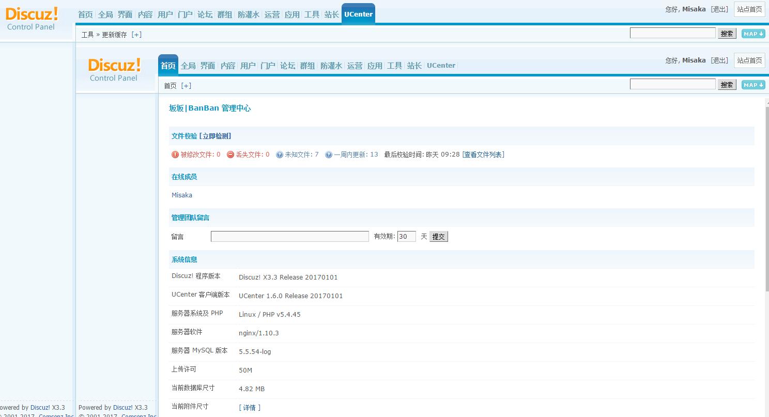The width and height of the screenshot is (769, 417).
Task: Open 群组 in outer top navigation
Action: tap(225, 14)
